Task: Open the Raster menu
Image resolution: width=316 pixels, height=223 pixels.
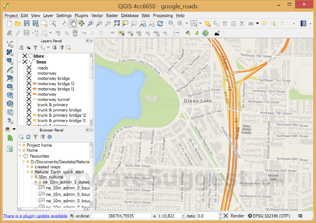Action: (112, 15)
